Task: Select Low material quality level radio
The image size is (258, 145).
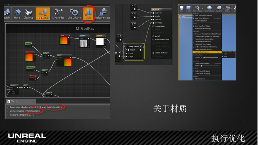Action: (223, 54)
